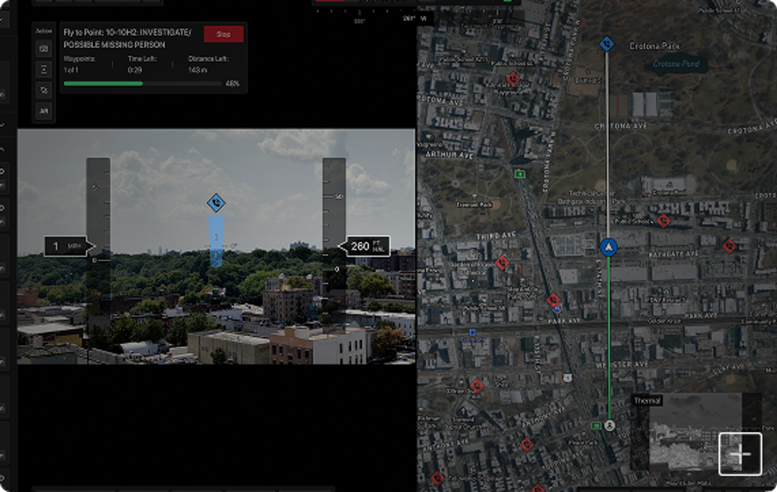Click the green highway shield beside the pilot icon

pyautogui.click(x=596, y=426)
